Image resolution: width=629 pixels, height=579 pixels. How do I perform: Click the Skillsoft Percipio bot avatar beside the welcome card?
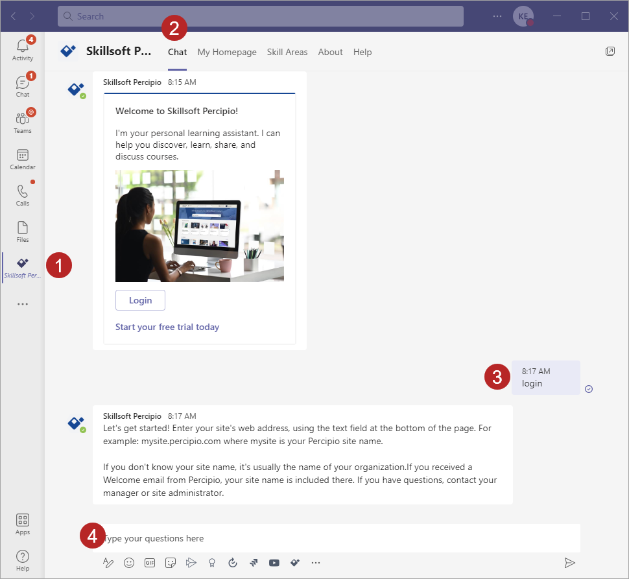tap(77, 90)
